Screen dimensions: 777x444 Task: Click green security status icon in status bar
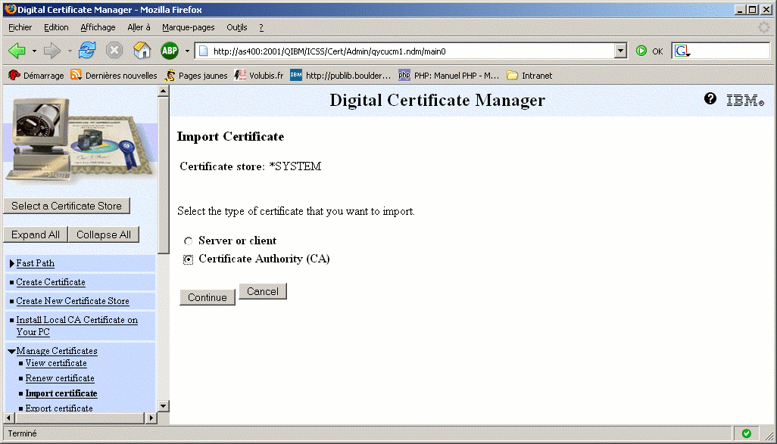pos(746,433)
